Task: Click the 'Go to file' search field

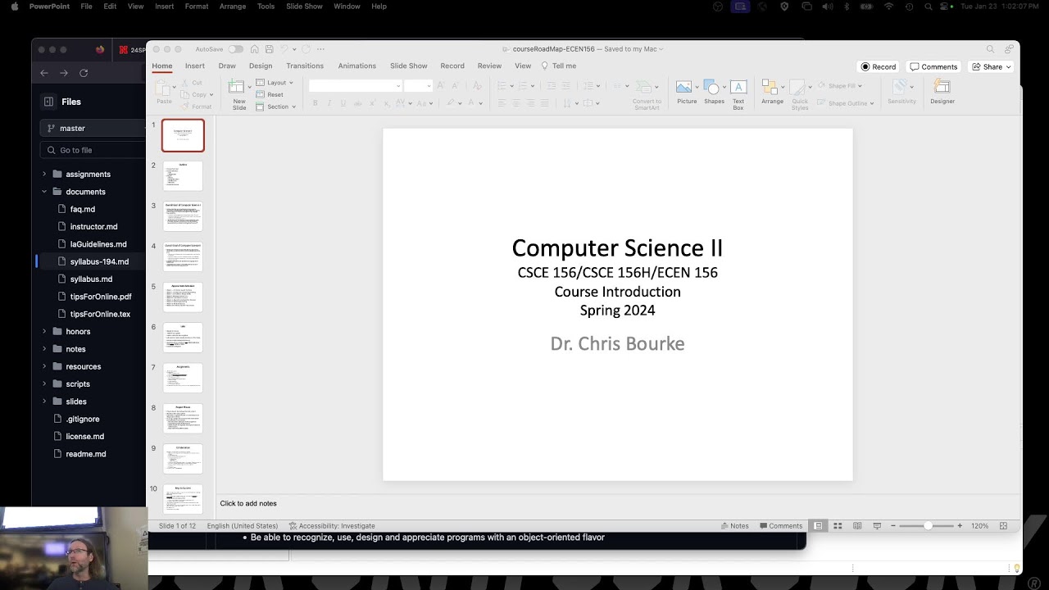Action: (93, 150)
